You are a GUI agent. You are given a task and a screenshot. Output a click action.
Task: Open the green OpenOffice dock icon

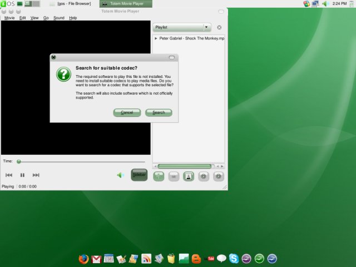(x=259, y=259)
